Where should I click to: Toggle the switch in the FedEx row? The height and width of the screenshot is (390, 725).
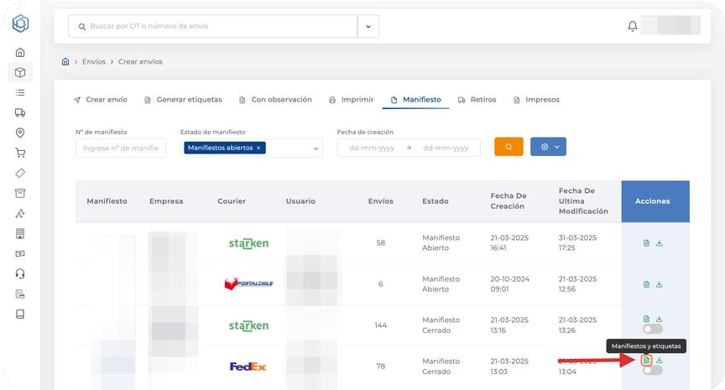tap(652, 371)
